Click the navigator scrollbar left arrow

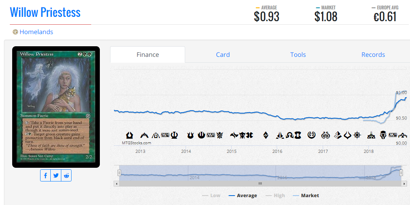(117, 183)
